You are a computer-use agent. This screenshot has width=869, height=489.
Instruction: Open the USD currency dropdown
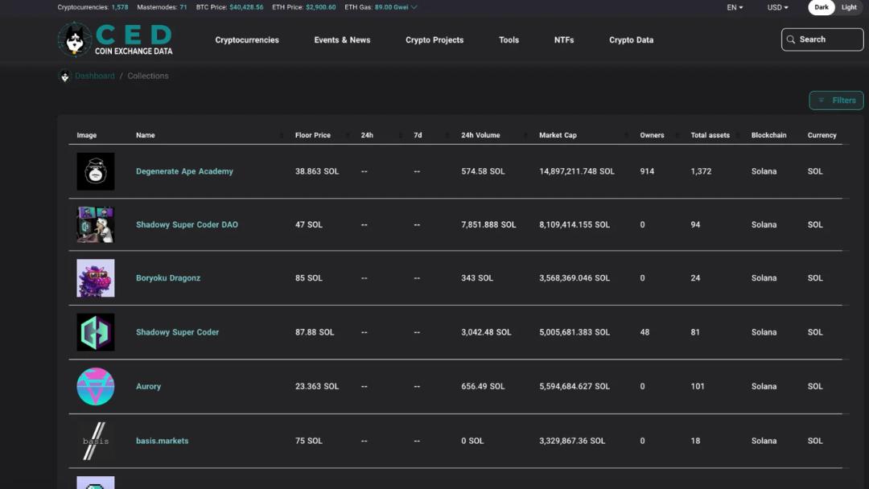pyautogui.click(x=777, y=7)
